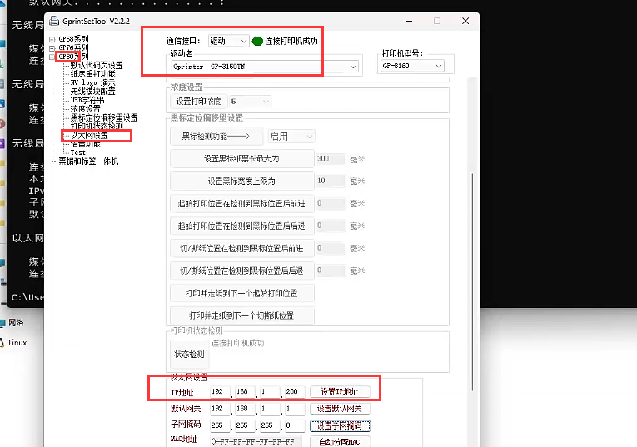637x447 pixels.
Task: Click 起始打印位置在检测到黑标位置后前进 button
Action: pos(241,203)
